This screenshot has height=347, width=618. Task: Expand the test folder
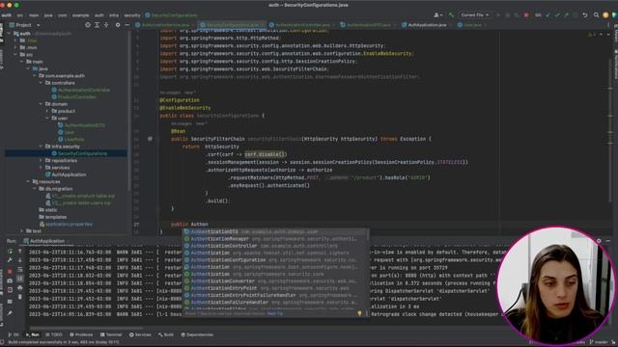click(21, 231)
